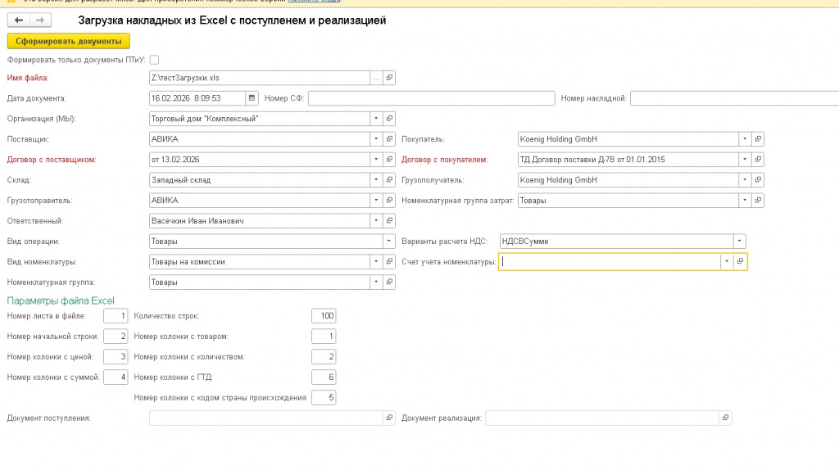The height and width of the screenshot is (470, 839).
Task: Open the Имя файла field's open-form icon
Action: tap(389, 78)
